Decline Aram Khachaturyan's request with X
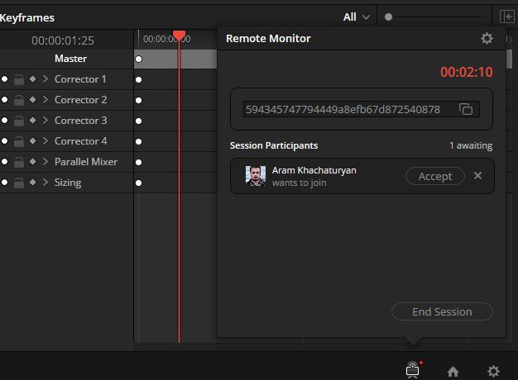This screenshot has width=518, height=380. pos(477,176)
